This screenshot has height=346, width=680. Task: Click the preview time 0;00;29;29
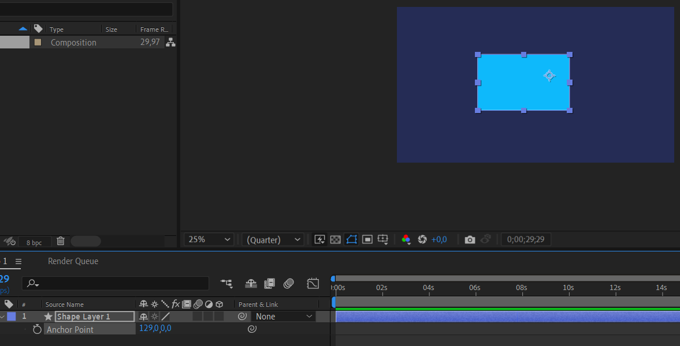(x=526, y=239)
